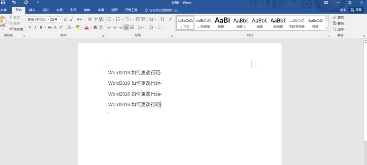
Task: Open the text effects (glowing A) dropdown
Action: click(70, 27)
